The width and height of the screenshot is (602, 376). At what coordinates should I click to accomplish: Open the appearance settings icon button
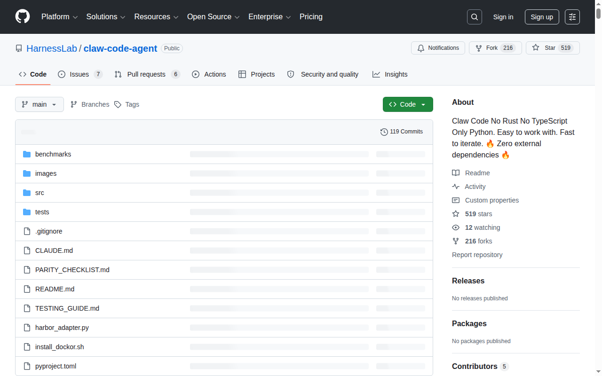point(572,17)
